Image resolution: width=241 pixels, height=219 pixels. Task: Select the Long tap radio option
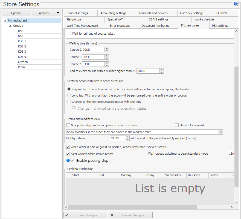tap(69, 95)
